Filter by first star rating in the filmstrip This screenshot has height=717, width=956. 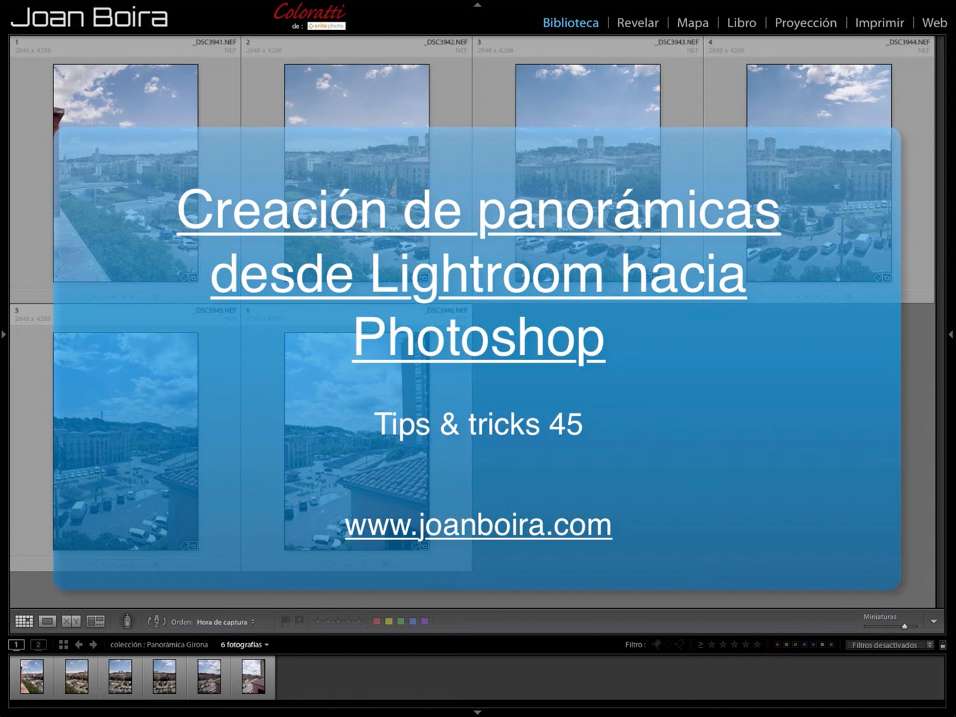click(712, 645)
